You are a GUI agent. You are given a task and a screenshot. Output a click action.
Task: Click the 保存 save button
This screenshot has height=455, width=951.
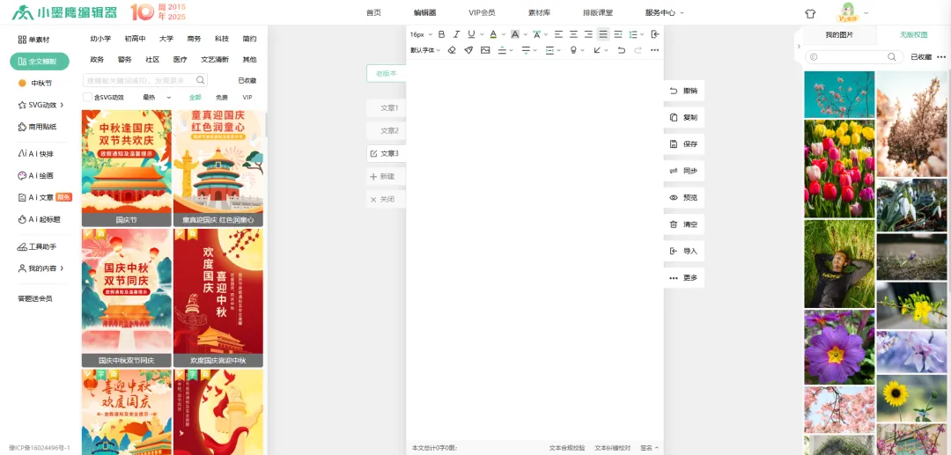coord(683,143)
